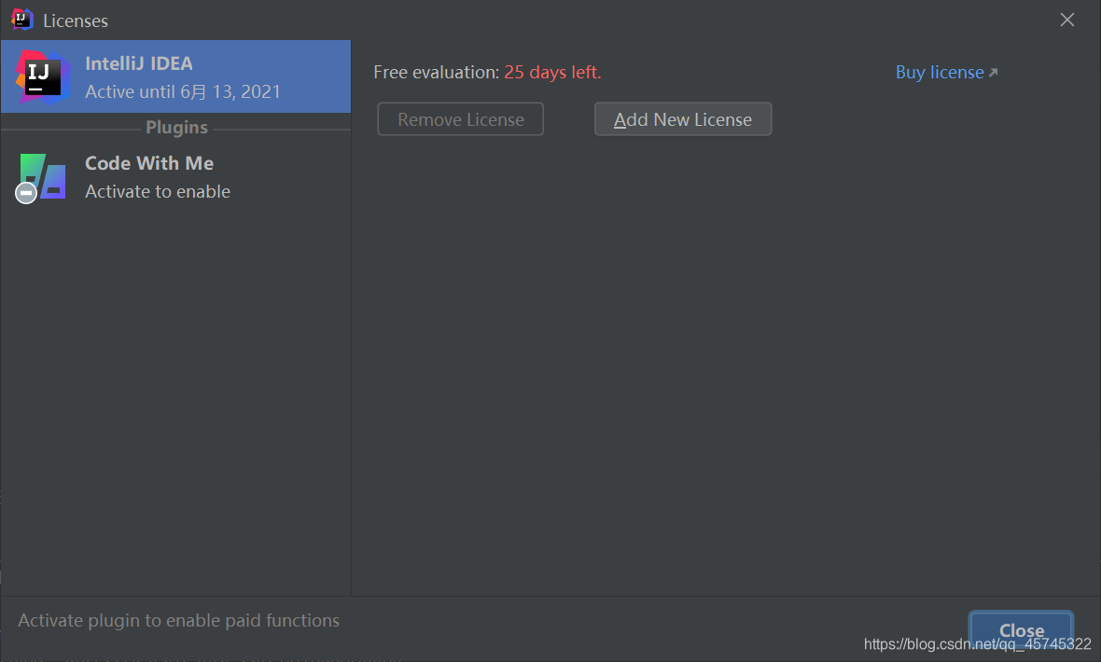Click the Plugins section header
1101x662 pixels.
tap(176, 128)
